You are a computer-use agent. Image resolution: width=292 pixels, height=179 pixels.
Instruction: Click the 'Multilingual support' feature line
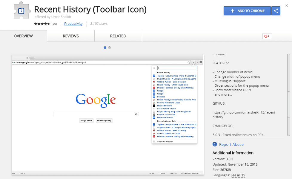coord(229,81)
